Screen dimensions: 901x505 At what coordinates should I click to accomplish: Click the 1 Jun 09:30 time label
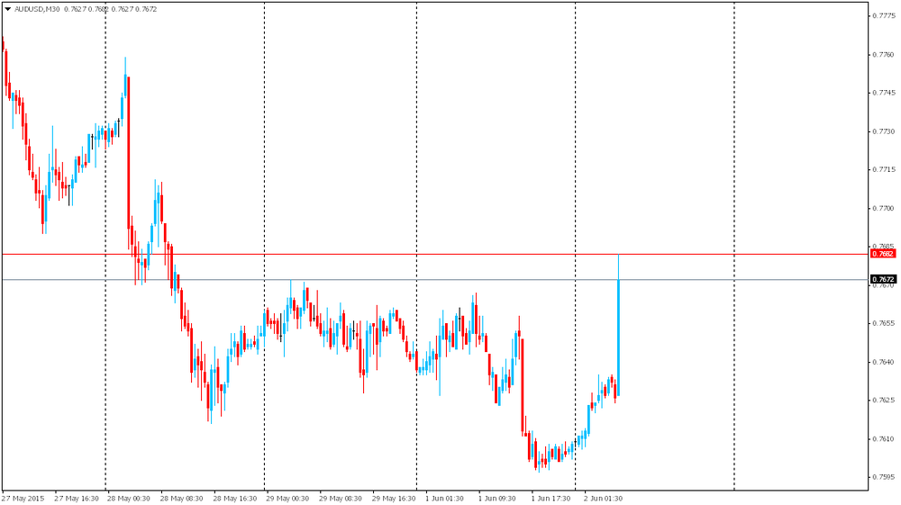[x=497, y=498]
